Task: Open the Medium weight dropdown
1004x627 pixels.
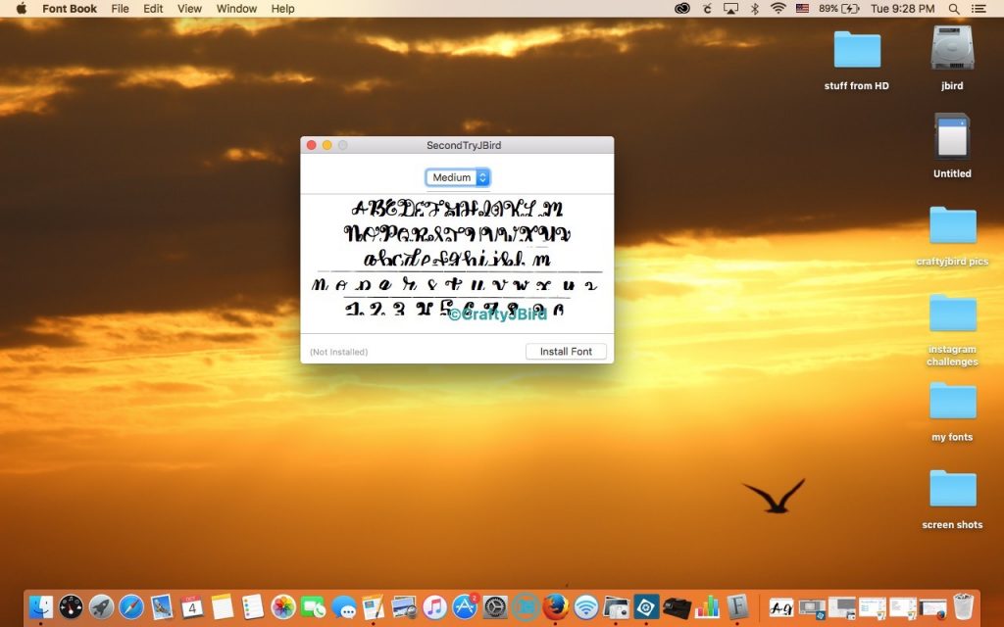Action: [x=457, y=177]
